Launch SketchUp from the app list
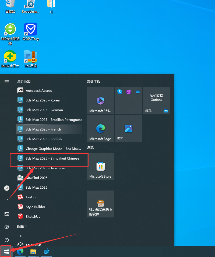 49,216
